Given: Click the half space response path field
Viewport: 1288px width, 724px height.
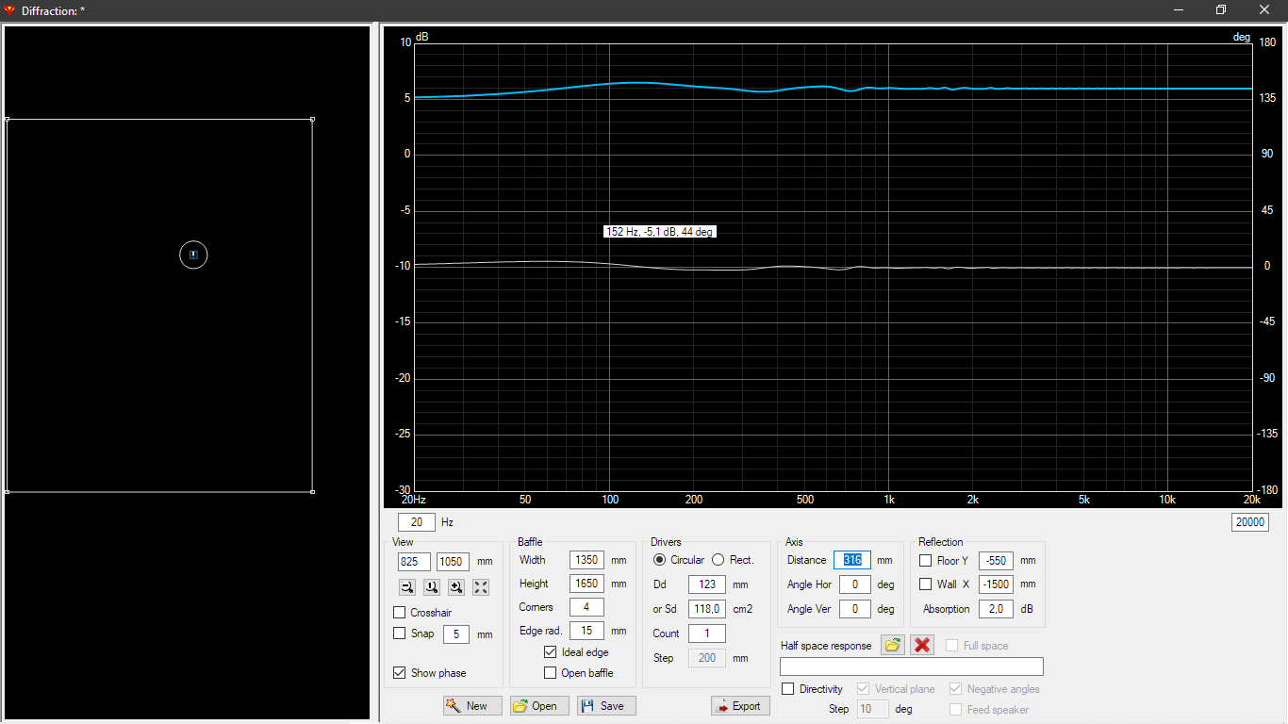Looking at the screenshot, I should click(912, 666).
